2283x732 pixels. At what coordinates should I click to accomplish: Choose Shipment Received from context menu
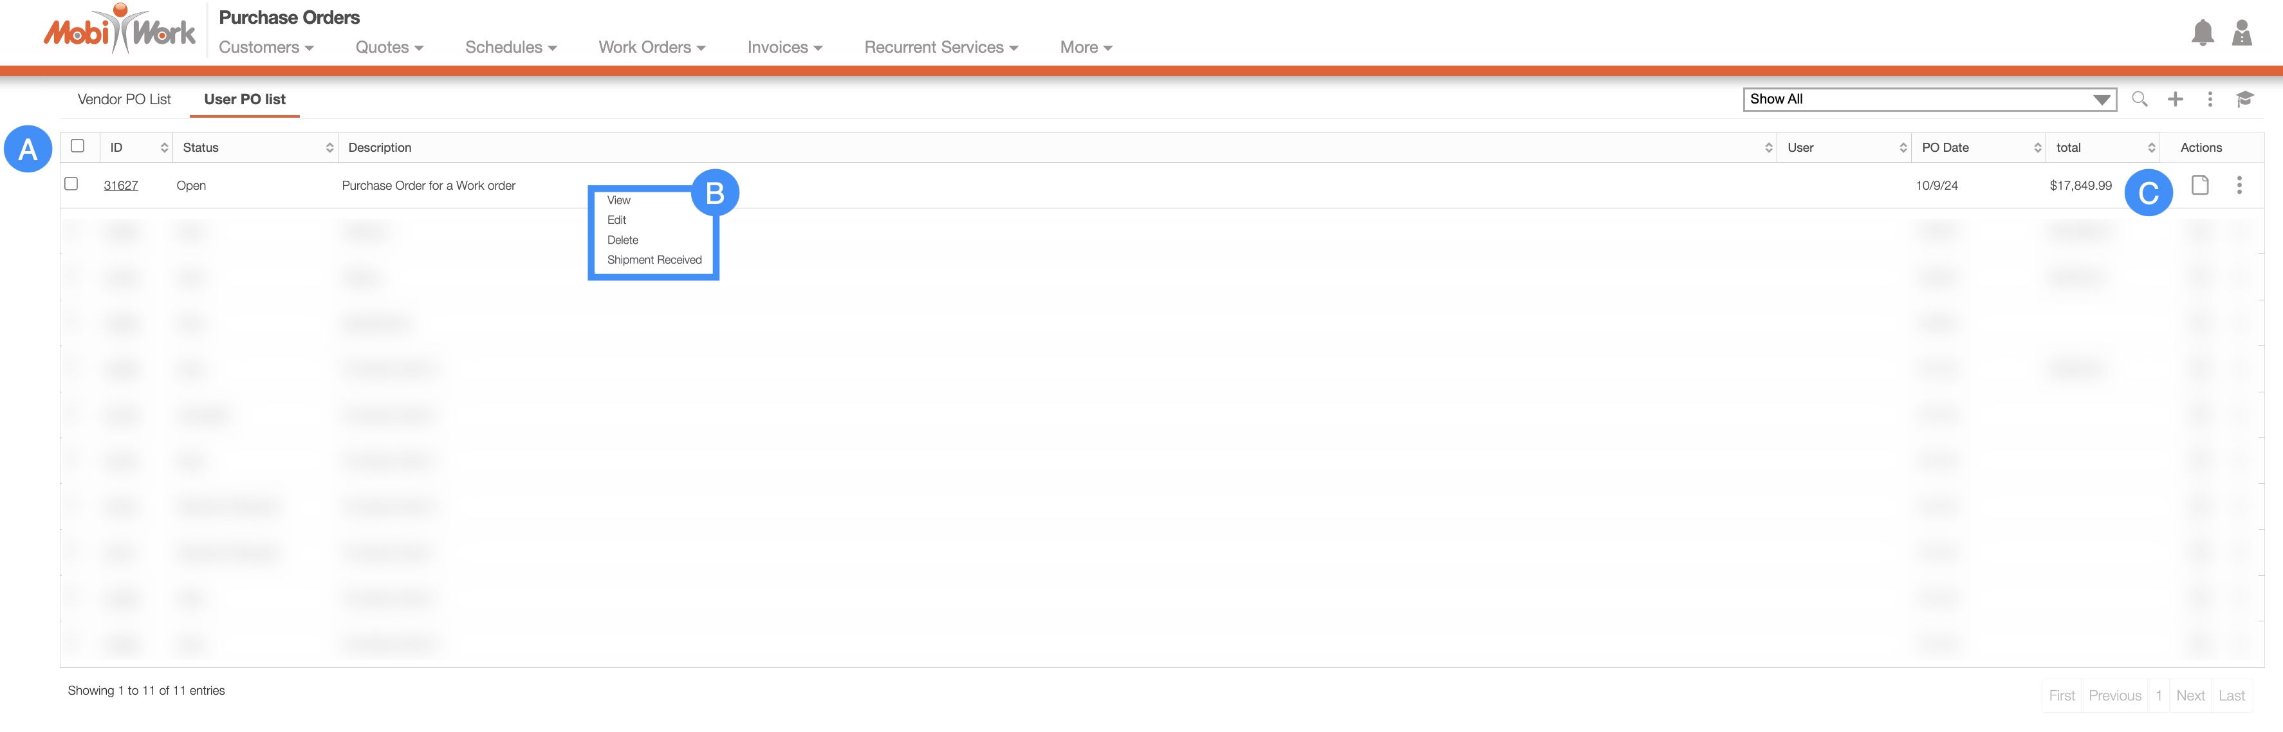[x=654, y=260]
